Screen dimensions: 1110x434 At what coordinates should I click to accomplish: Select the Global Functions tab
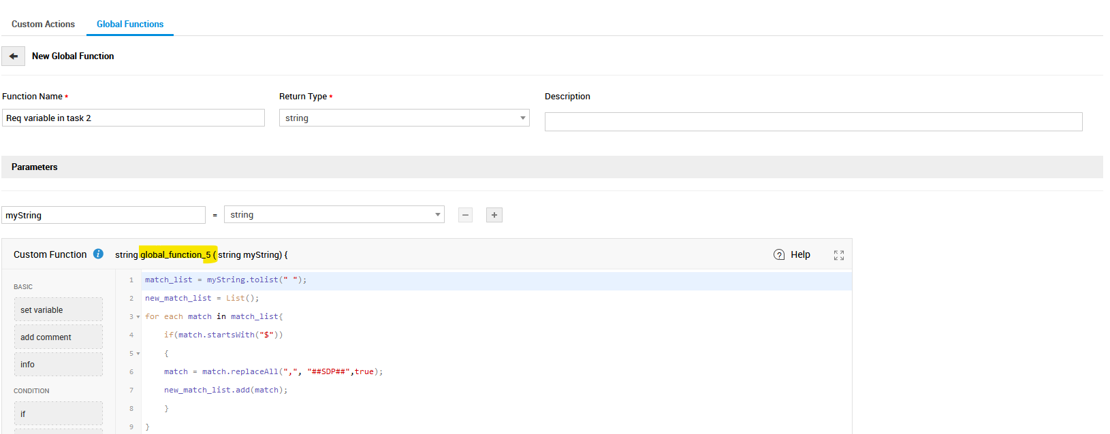(130, 24)
